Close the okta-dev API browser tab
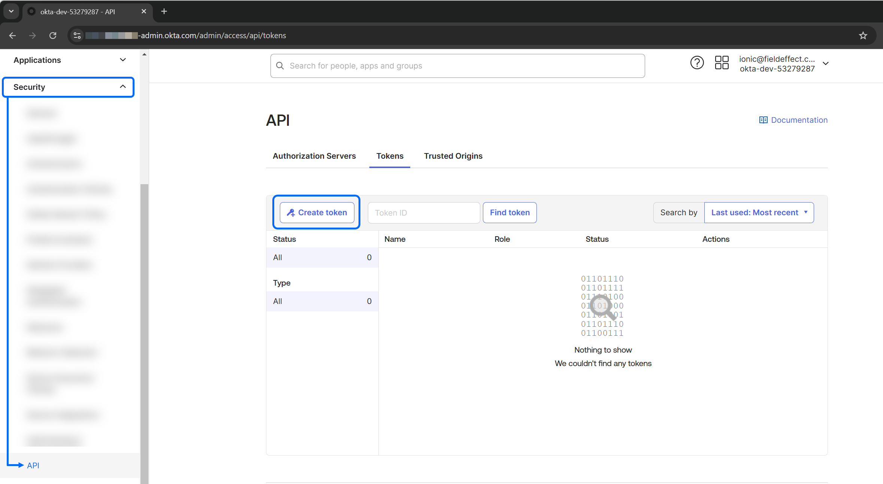Image resolution: width=883 pixels, height=484 pixels. (144, 12)
